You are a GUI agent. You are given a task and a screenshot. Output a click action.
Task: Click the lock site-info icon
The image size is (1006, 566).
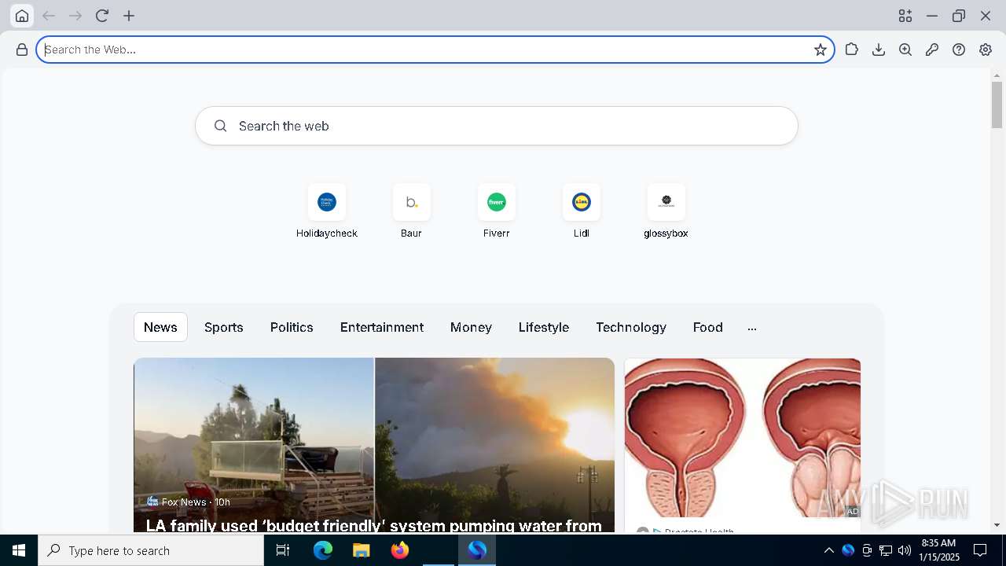click(22, 50)
